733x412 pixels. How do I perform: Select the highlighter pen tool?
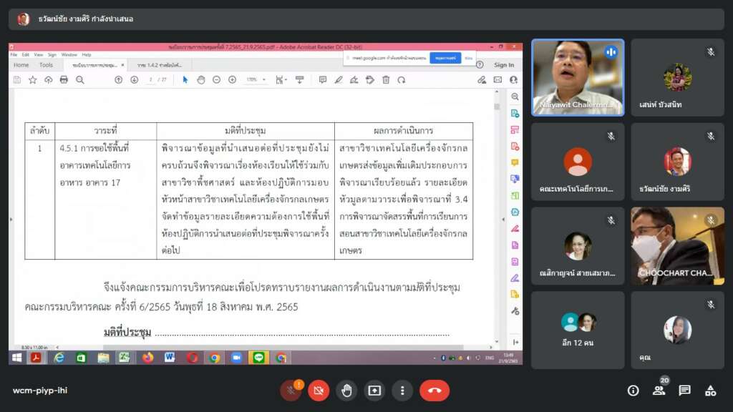[339, 80]
